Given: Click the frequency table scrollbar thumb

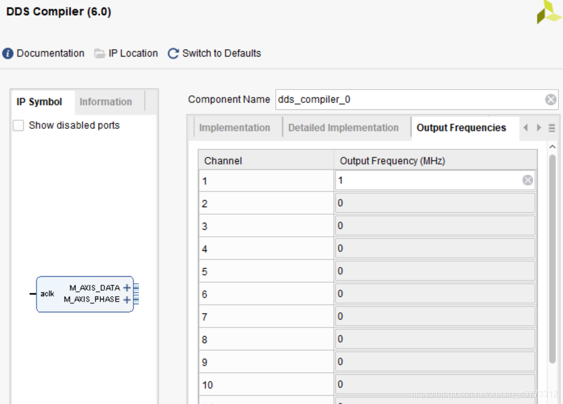Looking at the screenshot, I should 552,259.
